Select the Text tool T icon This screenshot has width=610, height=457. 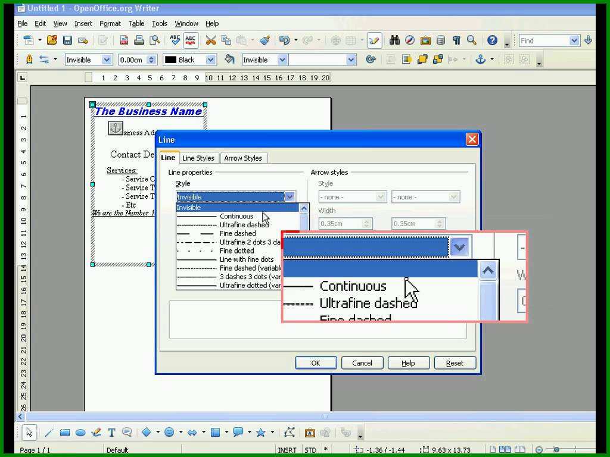[111, 432]
